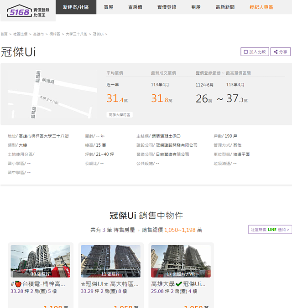This screenshot has height=308, width=292.
Task: Open the 租屋 menu item
Action: pyautogui.click(x=196, y=7)
